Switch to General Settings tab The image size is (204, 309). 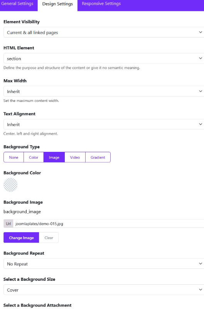[17, 4]
